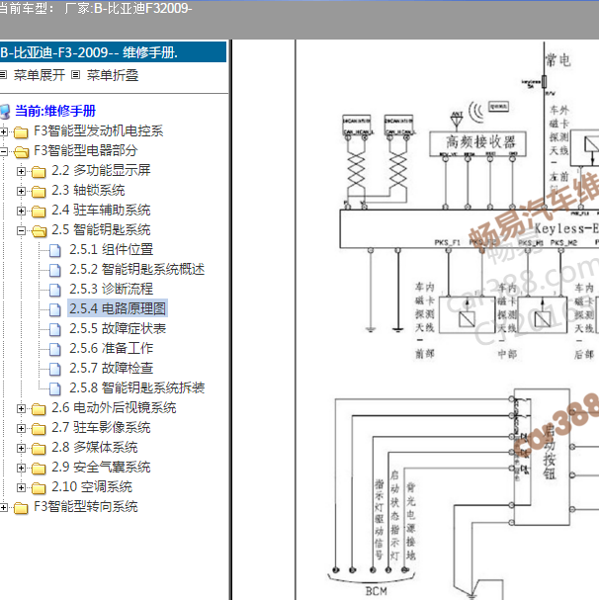Image resolution: width=599 pixels, height=600 pixels.
Task: Expand the 2.4 驻车辅助系统 node
Action: (21, 211)
